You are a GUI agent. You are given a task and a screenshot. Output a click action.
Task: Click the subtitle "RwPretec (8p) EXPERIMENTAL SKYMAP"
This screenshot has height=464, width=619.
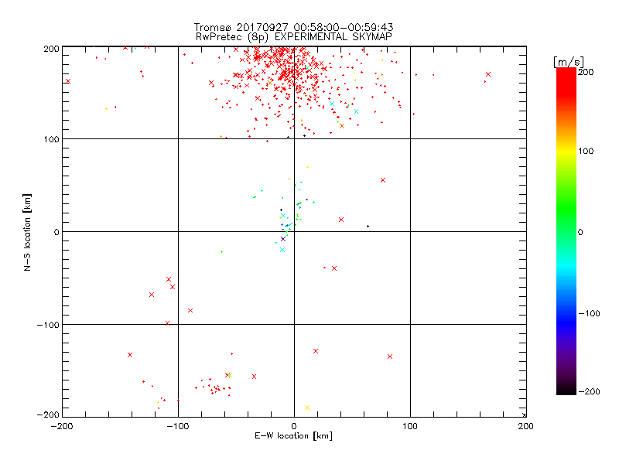pyautogui.click(x=294, y=37)
